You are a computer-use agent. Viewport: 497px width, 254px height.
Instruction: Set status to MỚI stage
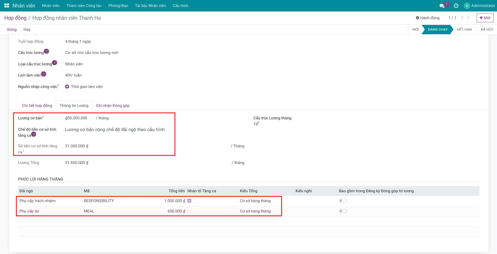416,30
